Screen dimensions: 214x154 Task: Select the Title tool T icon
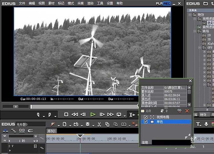[198, 124]
